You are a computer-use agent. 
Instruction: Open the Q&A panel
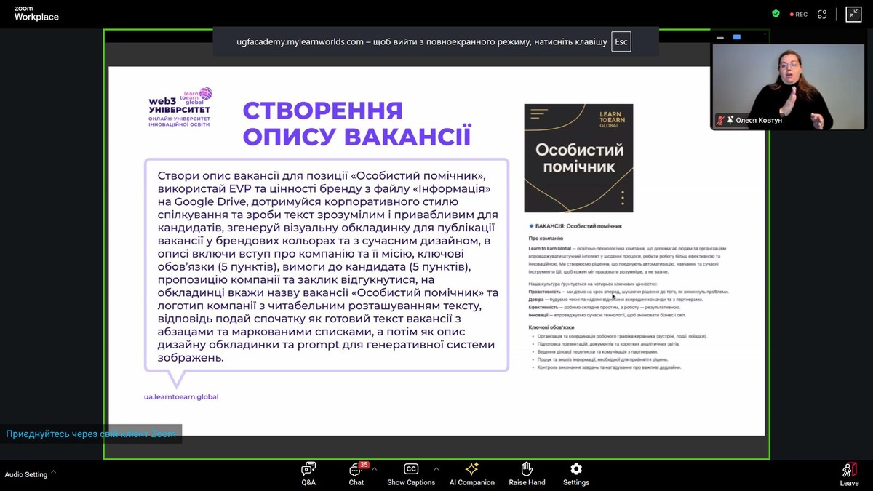(x=308, y=473)
